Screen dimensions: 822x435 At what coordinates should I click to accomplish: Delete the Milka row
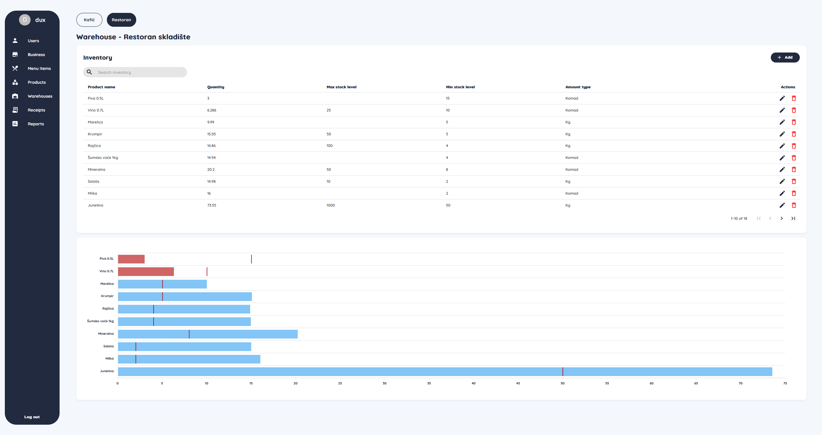(794, 193)
